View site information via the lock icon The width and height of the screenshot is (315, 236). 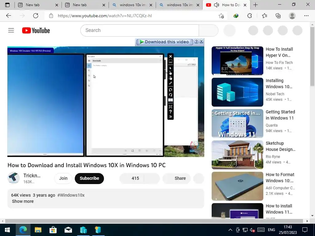coord(51,16)
